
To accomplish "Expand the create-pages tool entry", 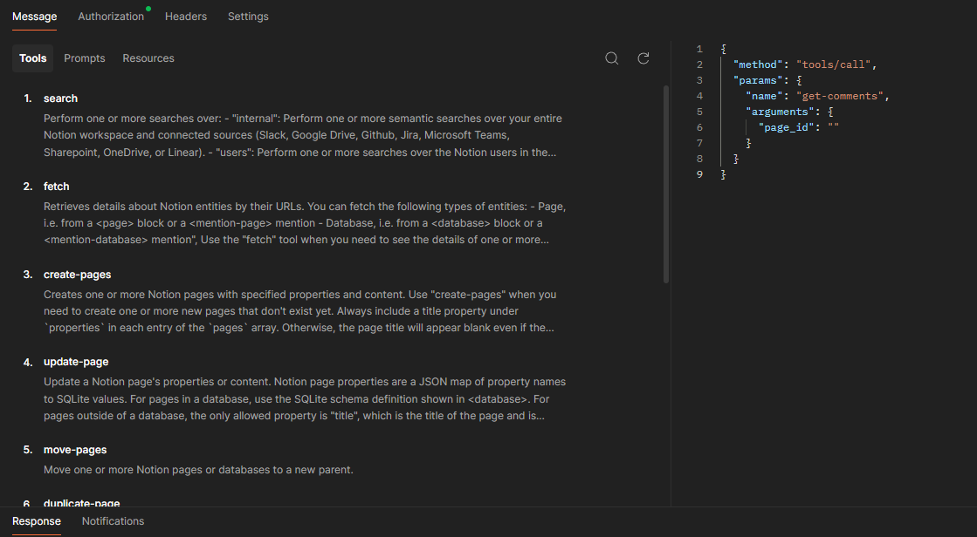I will pyautogui.click(x=77, y=274).
